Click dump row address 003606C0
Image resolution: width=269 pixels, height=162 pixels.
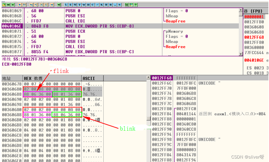tap(12, 130)
